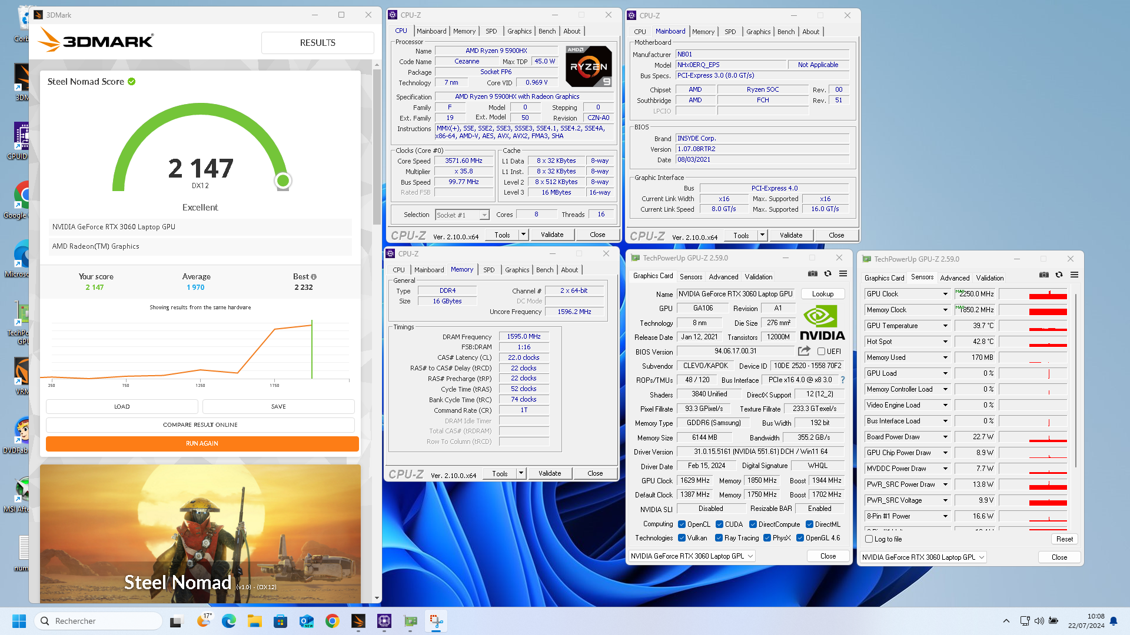Open Microsoft Edge from the taskbar
1130x635 pixels.
[x=229, y=621]
